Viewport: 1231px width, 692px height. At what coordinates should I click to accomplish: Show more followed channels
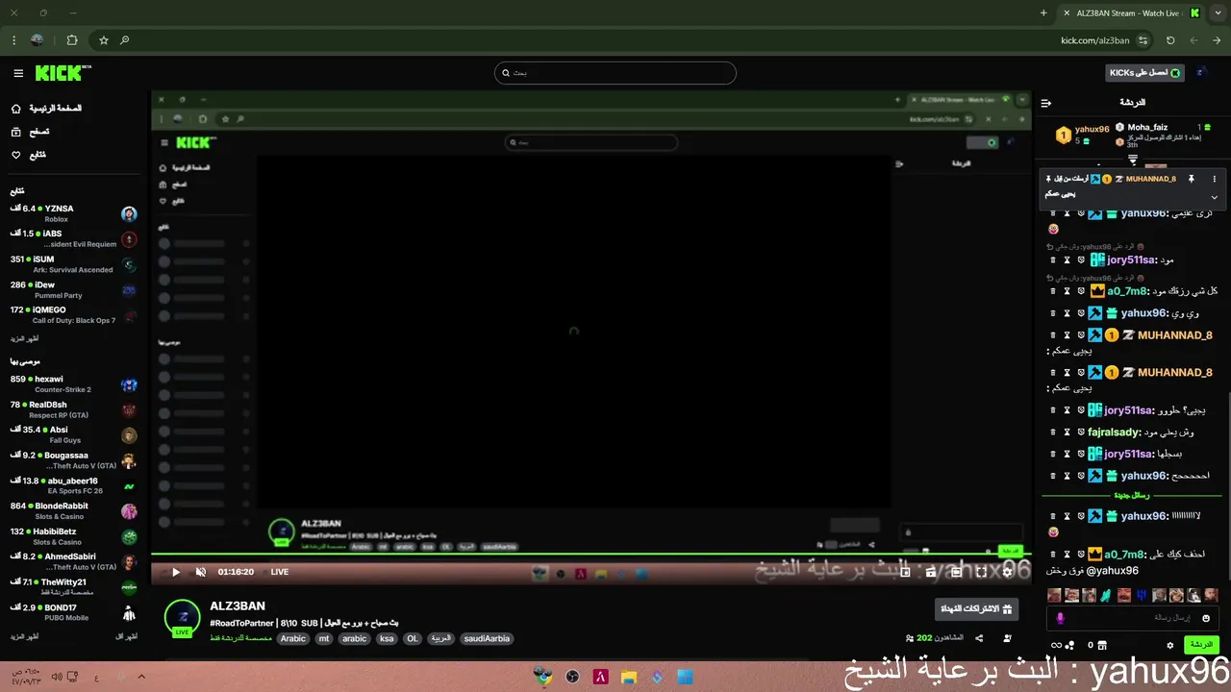(25, 339)
